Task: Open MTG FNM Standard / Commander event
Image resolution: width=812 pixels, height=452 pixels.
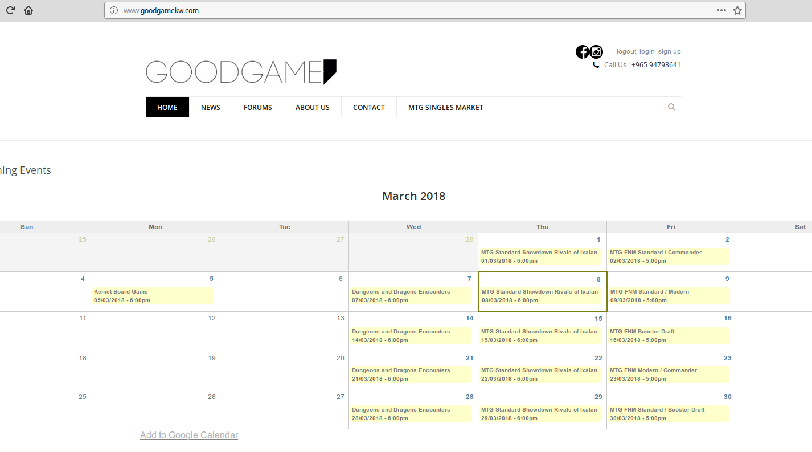Action: pos(669,256)
